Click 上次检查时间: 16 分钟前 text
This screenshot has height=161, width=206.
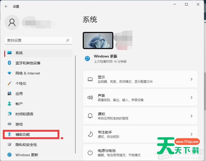110,61
